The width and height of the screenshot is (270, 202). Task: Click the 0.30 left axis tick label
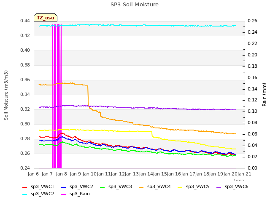coord(25,124)
